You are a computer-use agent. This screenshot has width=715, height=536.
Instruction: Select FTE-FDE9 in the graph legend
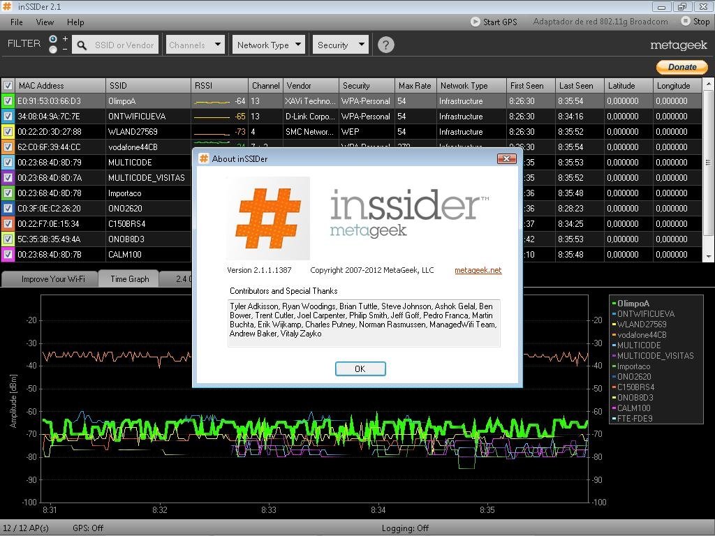[635, 419]
